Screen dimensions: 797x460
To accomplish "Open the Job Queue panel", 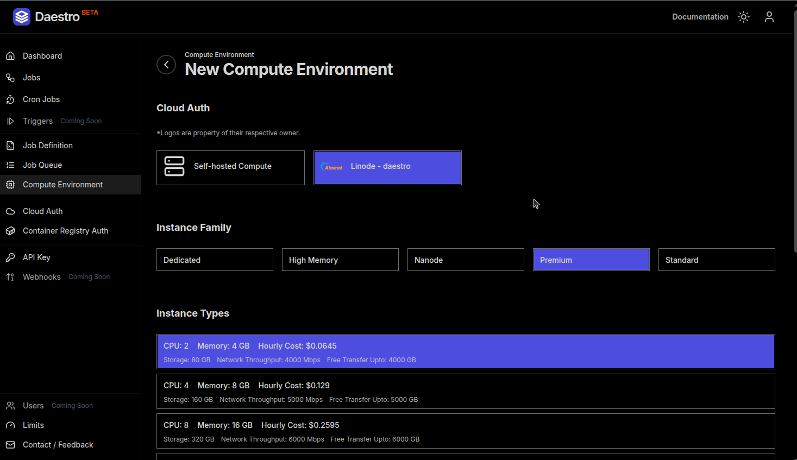I will 41,165.
